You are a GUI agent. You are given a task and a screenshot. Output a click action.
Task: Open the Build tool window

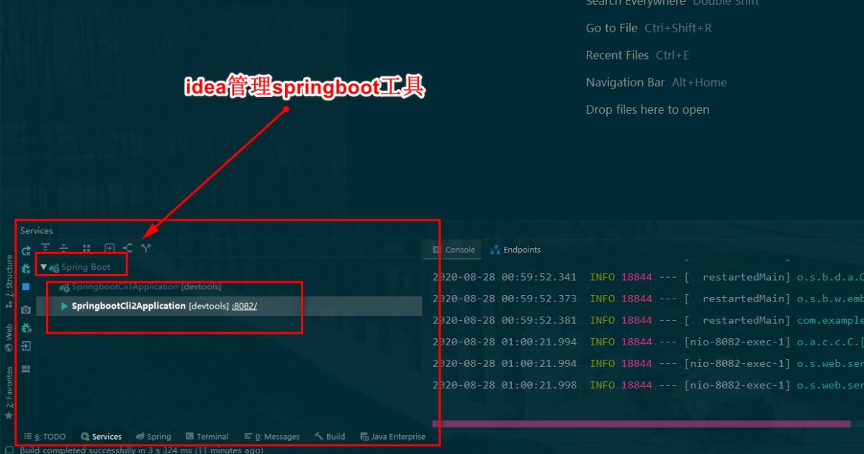point(330,436)
